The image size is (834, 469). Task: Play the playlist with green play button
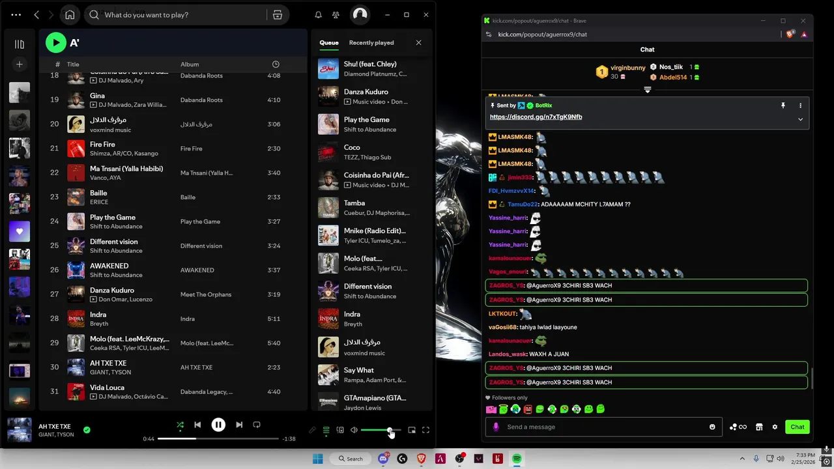[56, 43]
